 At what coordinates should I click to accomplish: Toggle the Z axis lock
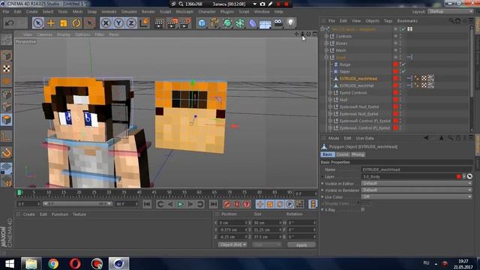coord(131,23)
